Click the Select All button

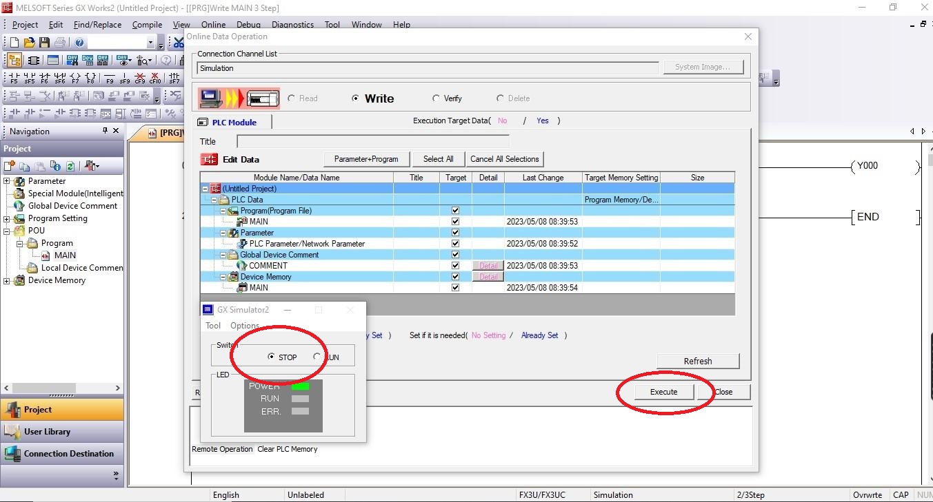click(x=438, y=159)
